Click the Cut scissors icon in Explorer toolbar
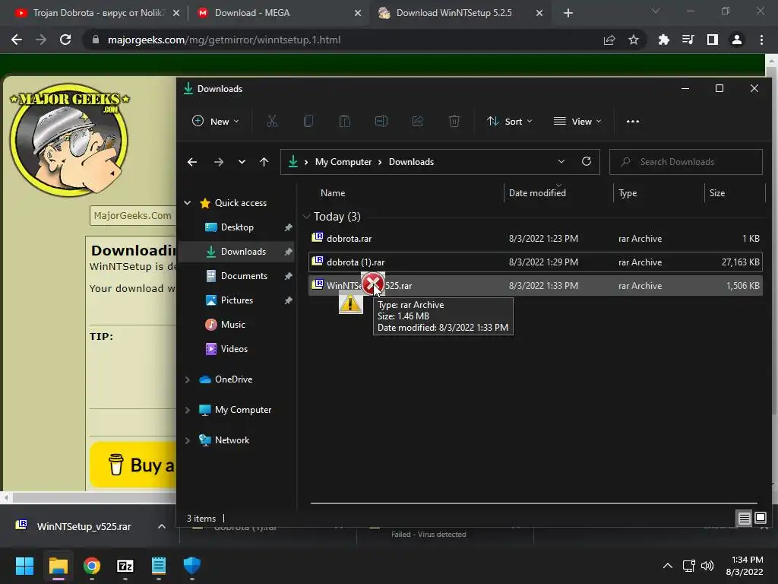778x584 pixels. pos(272,121)
